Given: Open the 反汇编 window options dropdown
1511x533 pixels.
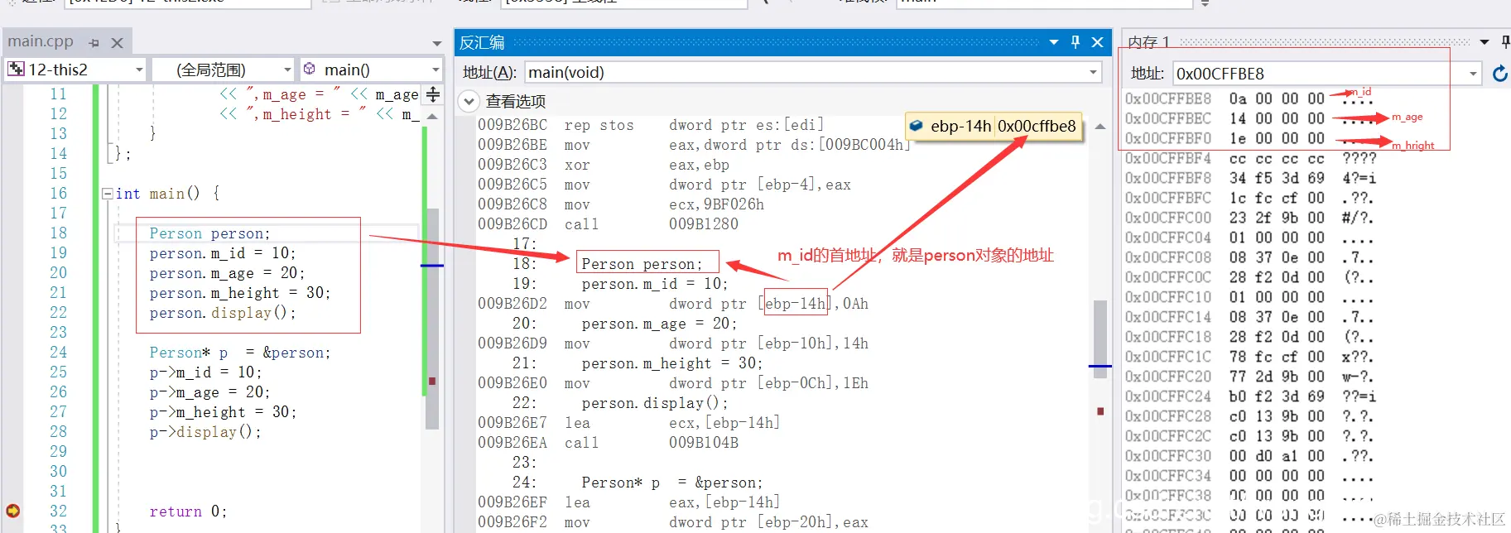Looking at the screenshot, I should [x=1053, y=42].
